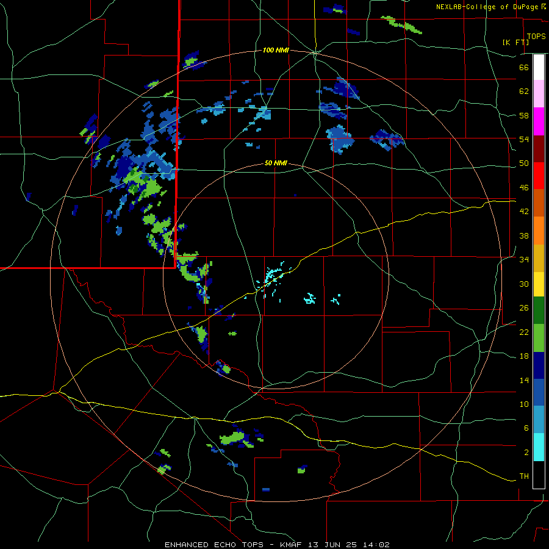Click the '10' scale label
Viewport: 549px width, 549px height.
(x=524, y=404)
